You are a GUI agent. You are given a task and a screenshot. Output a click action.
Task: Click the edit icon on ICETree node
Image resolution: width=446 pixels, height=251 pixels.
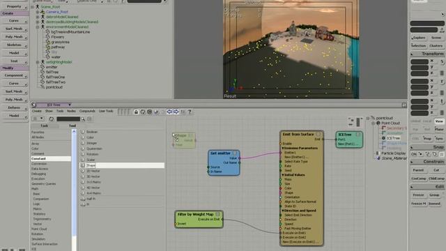point(358,135)
